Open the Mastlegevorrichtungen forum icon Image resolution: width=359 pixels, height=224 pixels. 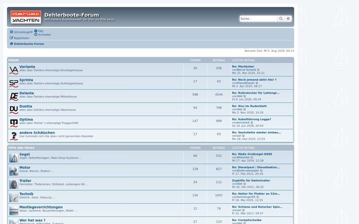point(14,211)
